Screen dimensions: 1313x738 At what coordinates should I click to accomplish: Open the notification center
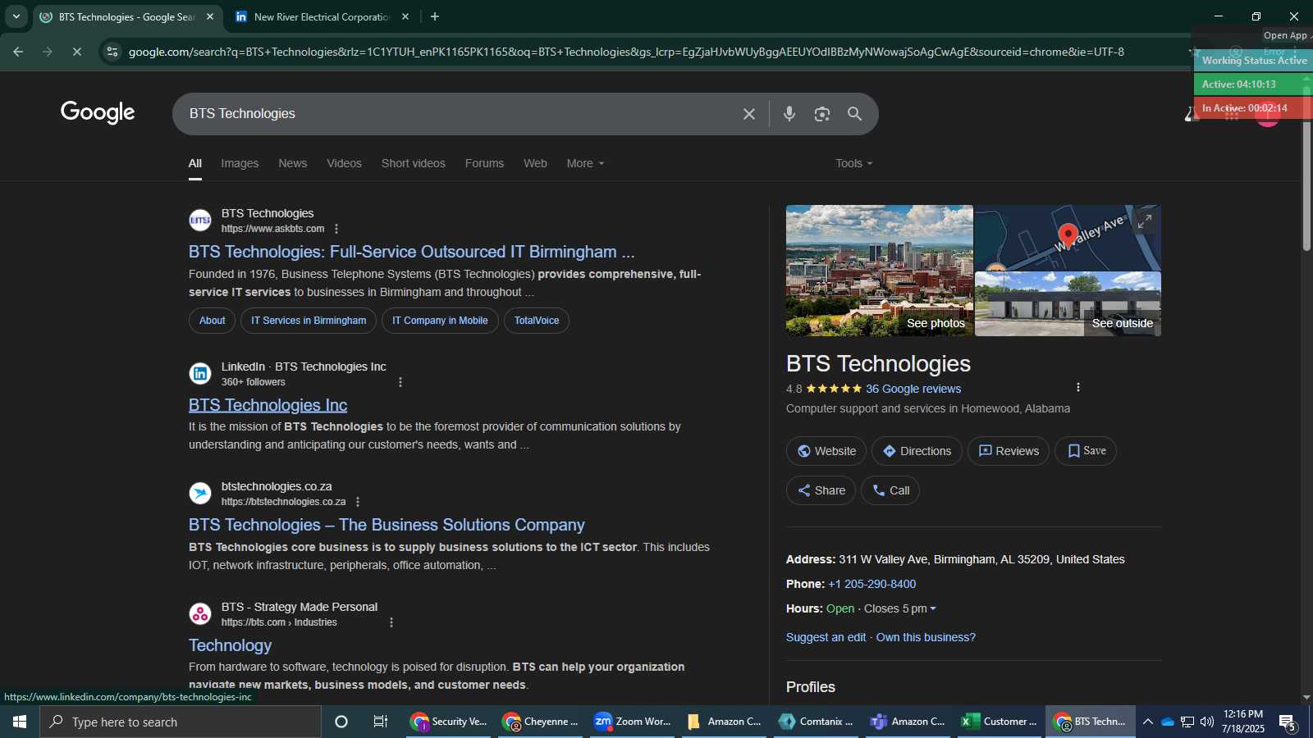pos(1288,722)
